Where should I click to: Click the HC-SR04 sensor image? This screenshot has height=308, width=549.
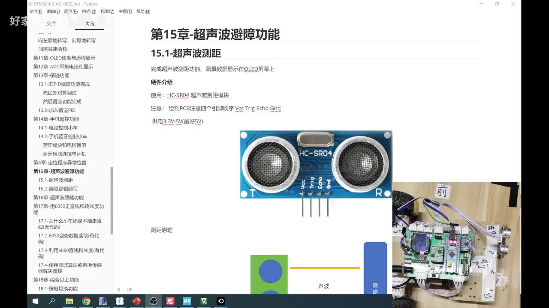(316, 174)
